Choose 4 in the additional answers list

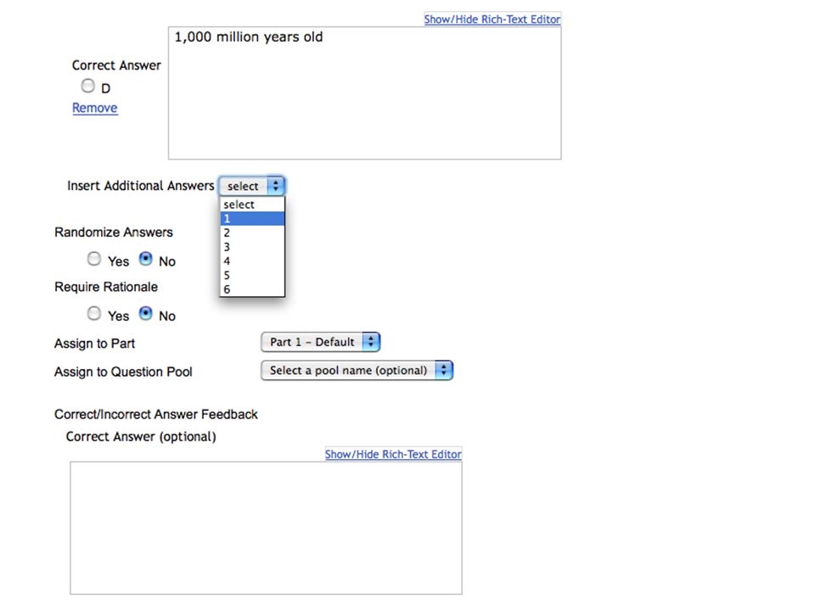point(252,261)
